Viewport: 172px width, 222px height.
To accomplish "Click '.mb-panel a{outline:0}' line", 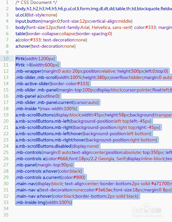I will coord(37,96).
